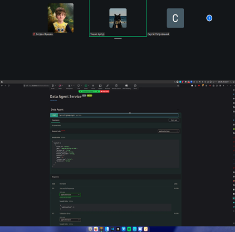Mute audio with the microphone icon
Screen dimensions: 235x232
53,86
